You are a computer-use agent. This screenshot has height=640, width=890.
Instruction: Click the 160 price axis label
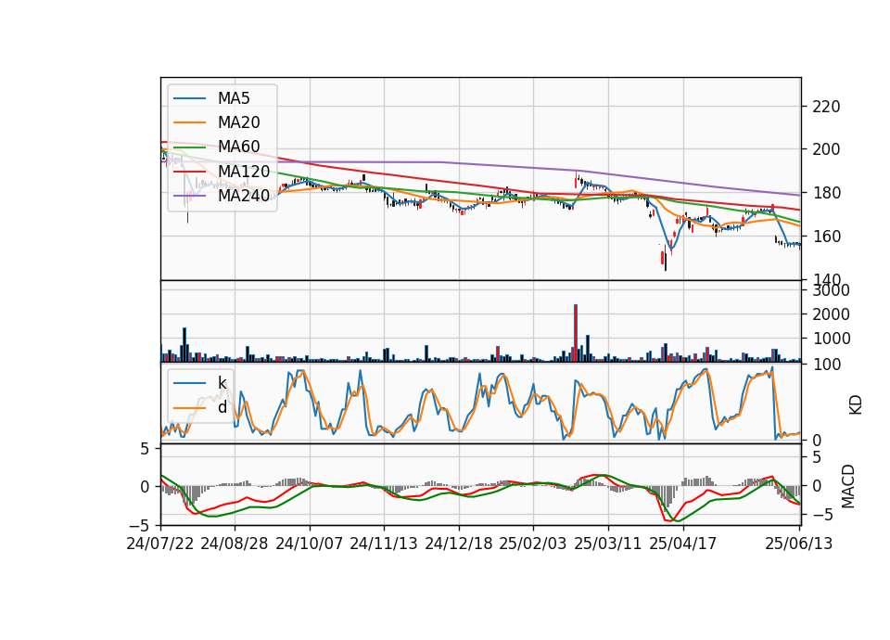pos(826,237)
